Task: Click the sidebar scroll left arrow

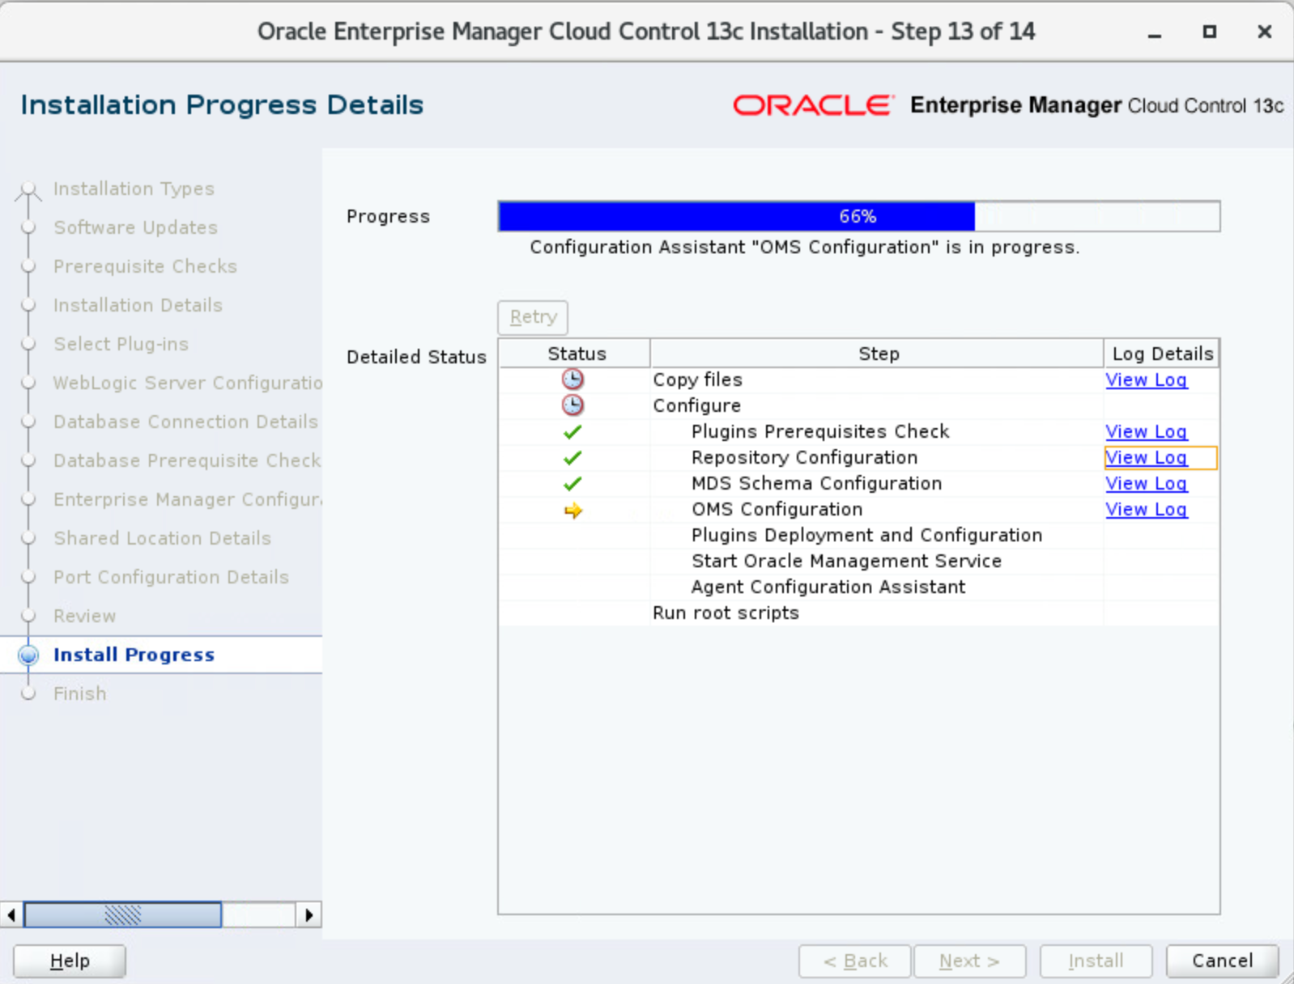Action: coord(11,915)
